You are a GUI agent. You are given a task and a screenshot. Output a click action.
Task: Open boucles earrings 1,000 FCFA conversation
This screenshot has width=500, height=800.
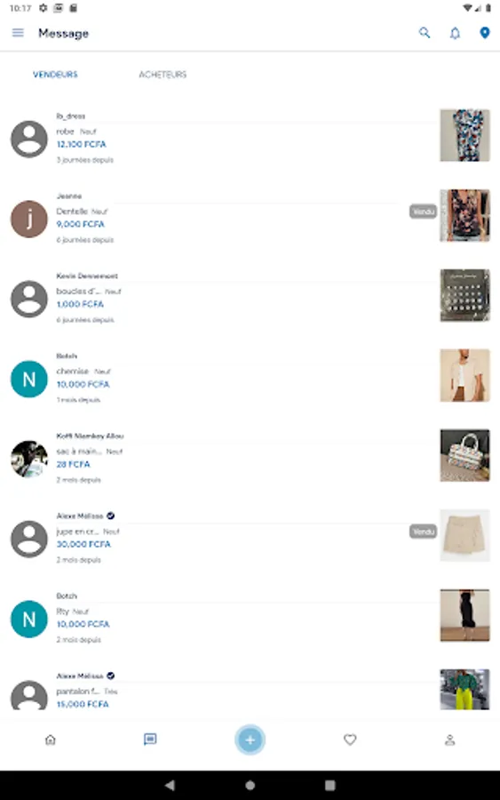[x=250, y=298]
